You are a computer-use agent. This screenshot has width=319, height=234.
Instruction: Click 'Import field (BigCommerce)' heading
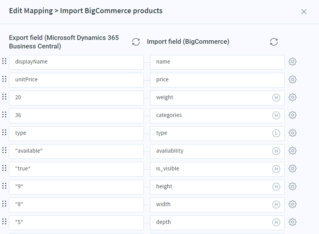188,41
